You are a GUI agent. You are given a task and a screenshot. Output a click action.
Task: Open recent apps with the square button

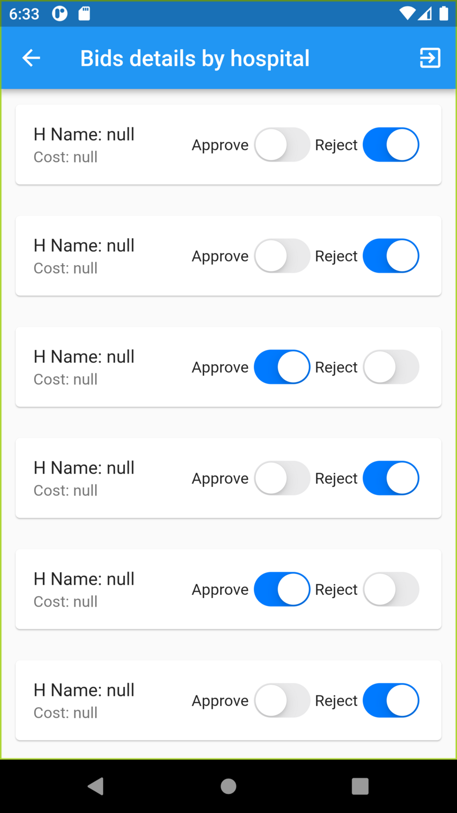point(360,786)
